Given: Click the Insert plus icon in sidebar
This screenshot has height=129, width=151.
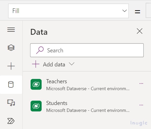Looking at the screenshot, I should [x=11, y=66].
